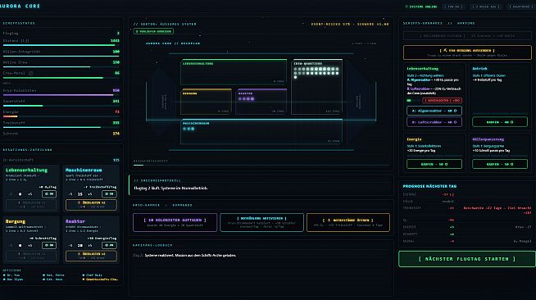The image size is (536, 300).
Task: Overload the Maschinenraum with Überlasten x2
Action: (91, 205)
